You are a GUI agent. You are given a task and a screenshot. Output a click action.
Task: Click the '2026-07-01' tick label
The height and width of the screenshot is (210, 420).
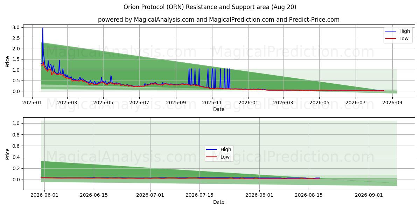click(150, 195)
